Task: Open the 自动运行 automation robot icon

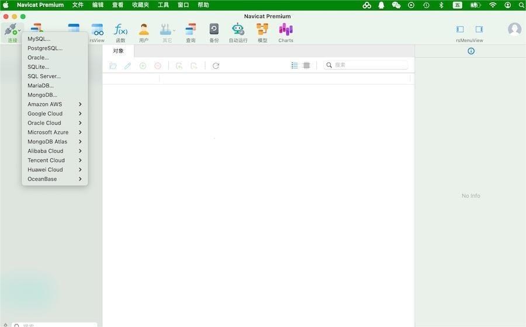Action: tap(238, 29)
